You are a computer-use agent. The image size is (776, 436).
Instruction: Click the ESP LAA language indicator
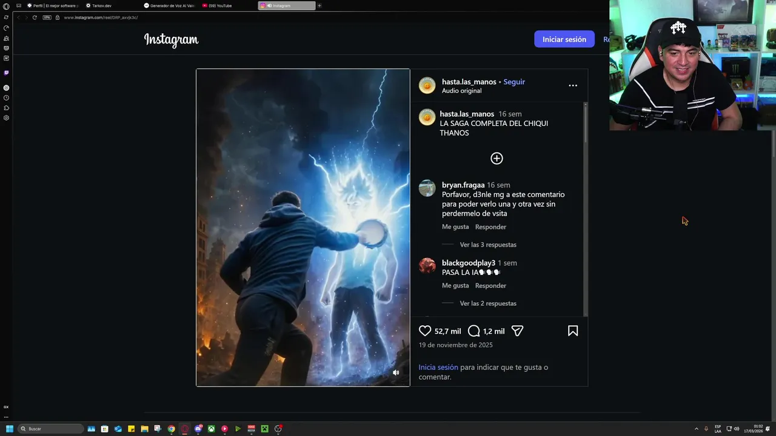[x=718, y=429]
